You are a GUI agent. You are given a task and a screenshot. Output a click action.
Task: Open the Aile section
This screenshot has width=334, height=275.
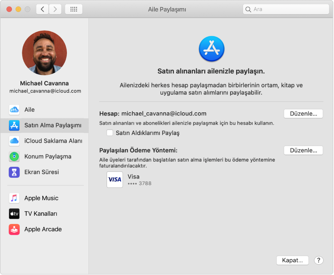coord(45,110)
